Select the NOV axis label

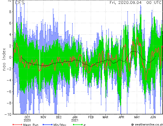[x=43, y=117]
